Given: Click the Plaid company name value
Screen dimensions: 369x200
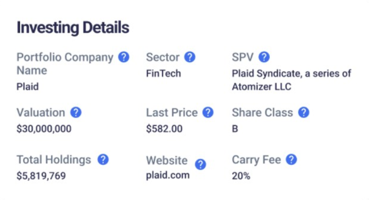Looking at the screenshot, I should pyautogui.click(x=28, y=86).
